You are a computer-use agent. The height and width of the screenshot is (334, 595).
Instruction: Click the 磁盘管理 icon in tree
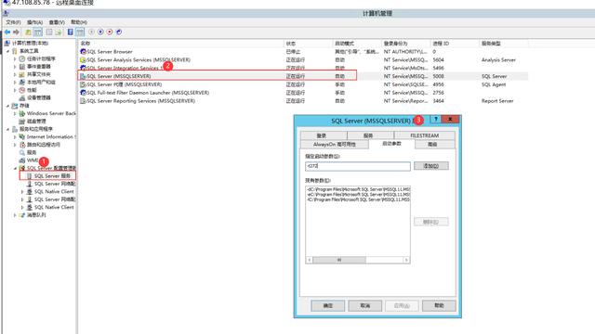[x=22, y=122]
